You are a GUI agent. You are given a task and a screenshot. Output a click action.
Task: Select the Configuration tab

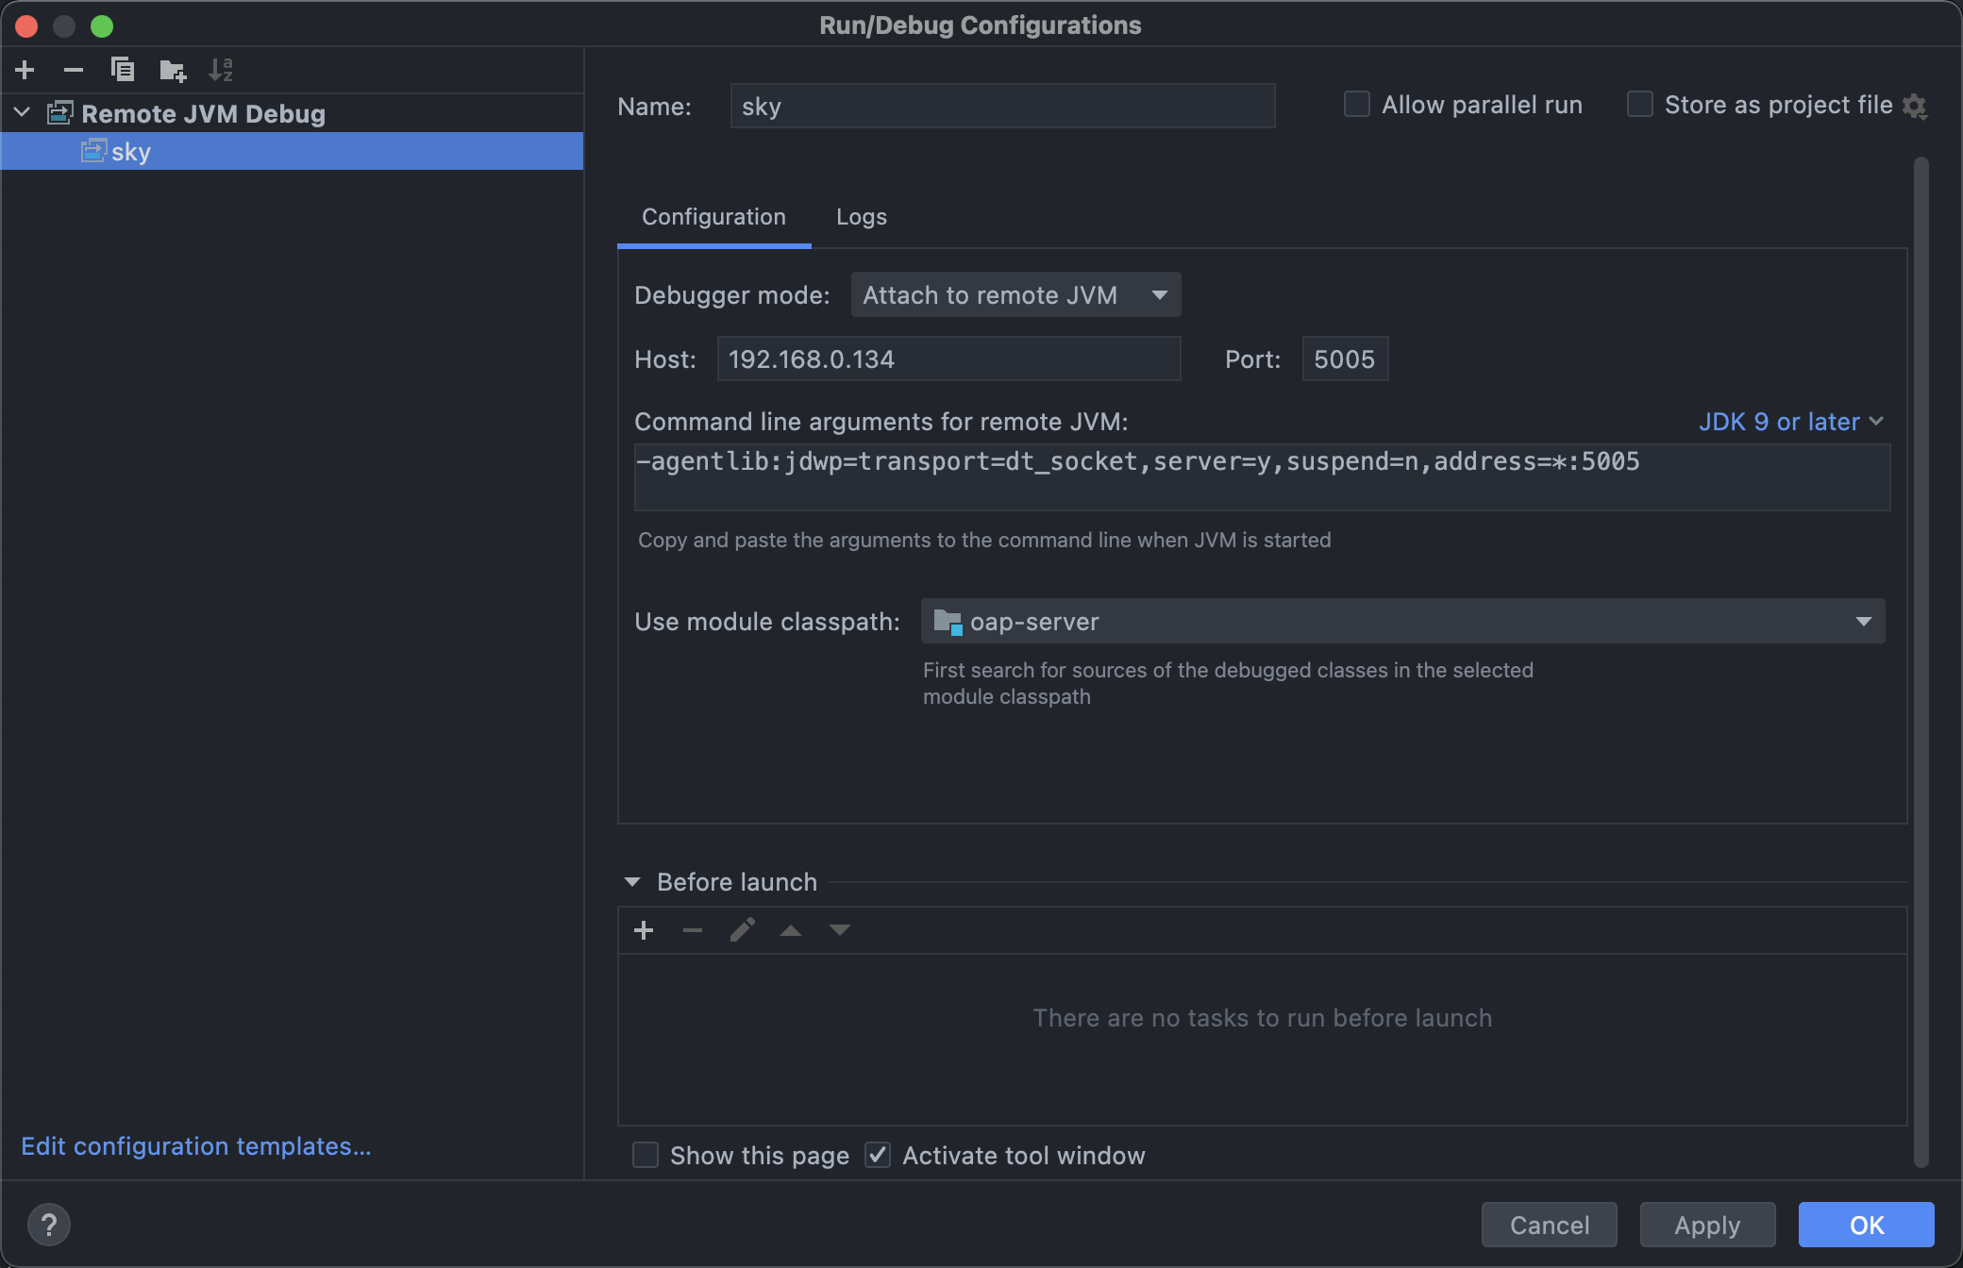(713, 217)
